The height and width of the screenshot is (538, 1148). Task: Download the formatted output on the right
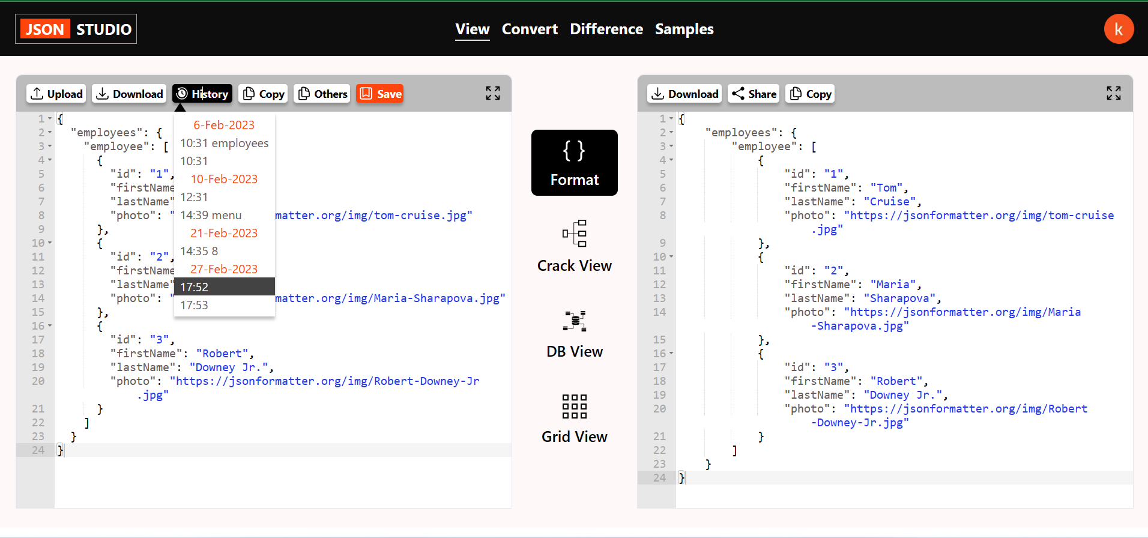pos(684,94)
